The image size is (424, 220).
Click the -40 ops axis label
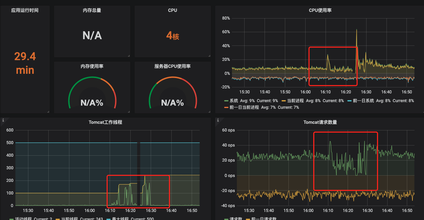click(228, 206)
